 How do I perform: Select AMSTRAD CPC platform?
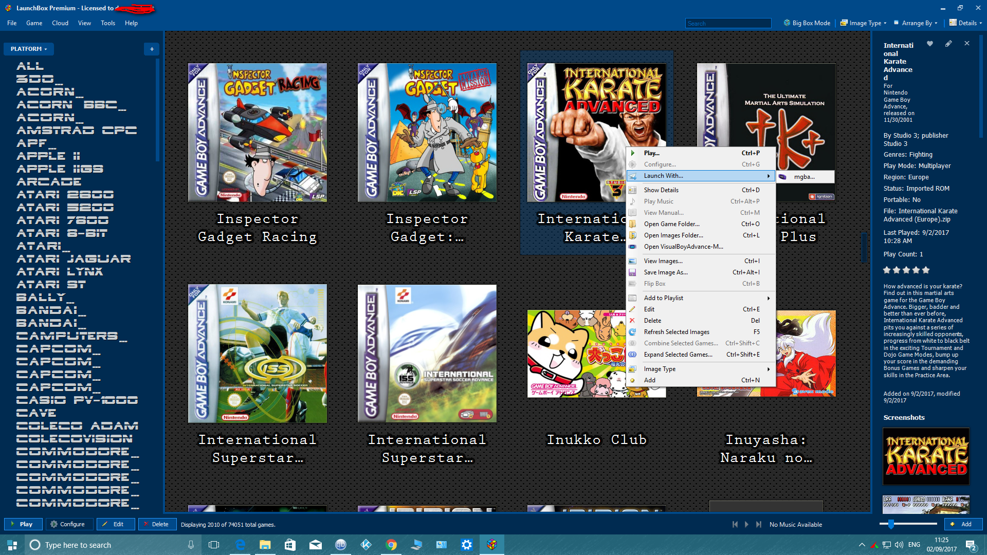pos(77,131)
